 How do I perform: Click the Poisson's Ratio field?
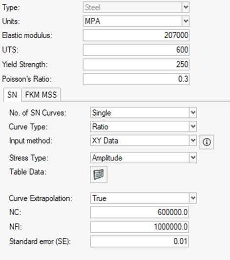(136, 79)
